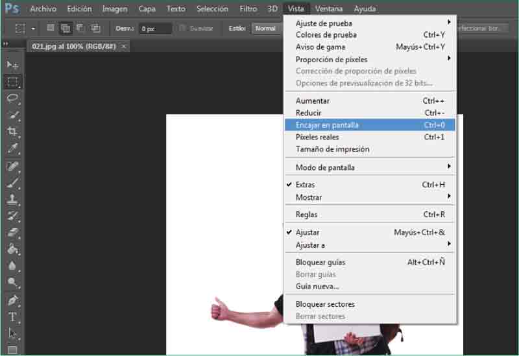Screen dimensions: 519x356
Task: Choose the Crop tool
Action: click(12, 132)
